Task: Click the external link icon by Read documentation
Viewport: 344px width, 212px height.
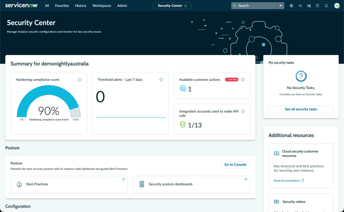Action: (x=302, y=181)
